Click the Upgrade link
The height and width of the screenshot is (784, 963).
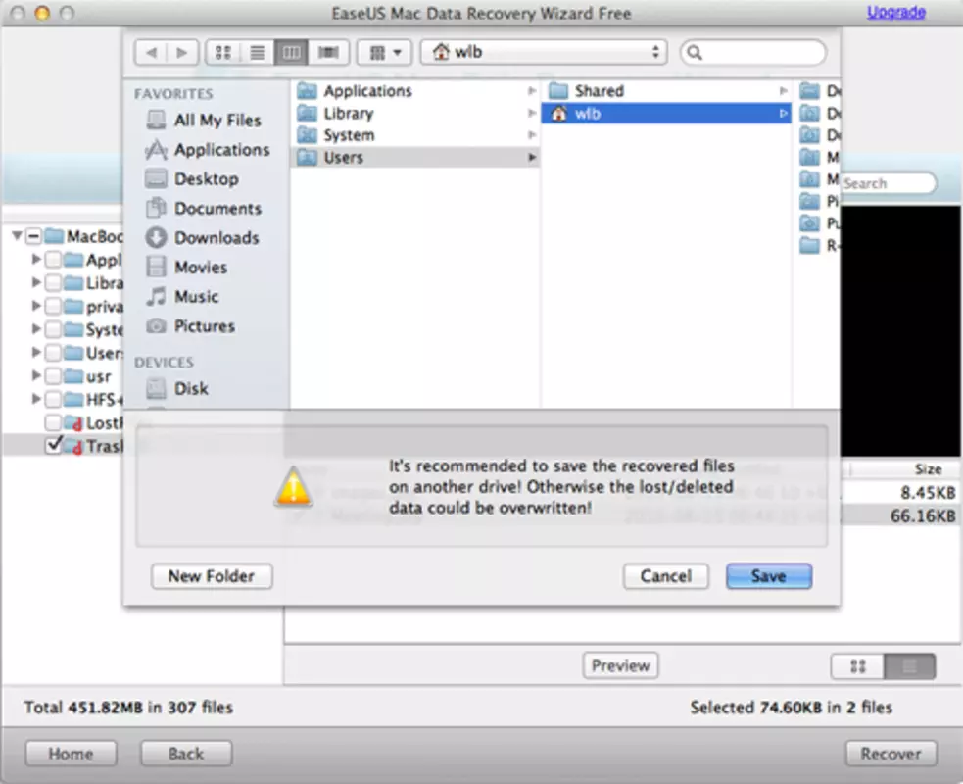pyautogui.click(x=896, y=12)
